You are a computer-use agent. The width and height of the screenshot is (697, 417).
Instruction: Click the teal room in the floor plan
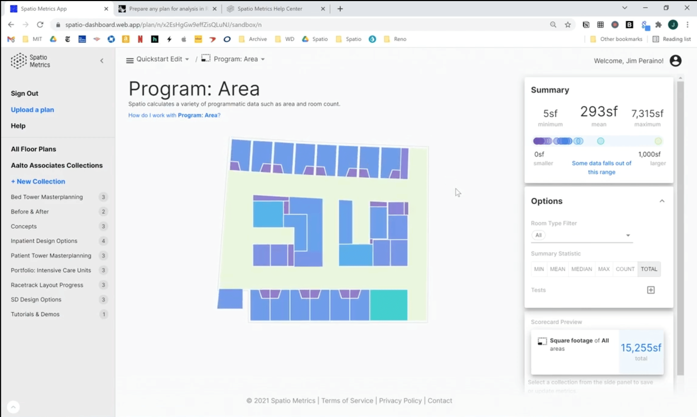tap(388, 305)
